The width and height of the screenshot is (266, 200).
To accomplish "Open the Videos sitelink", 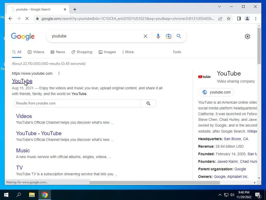I will coord(24,116).
